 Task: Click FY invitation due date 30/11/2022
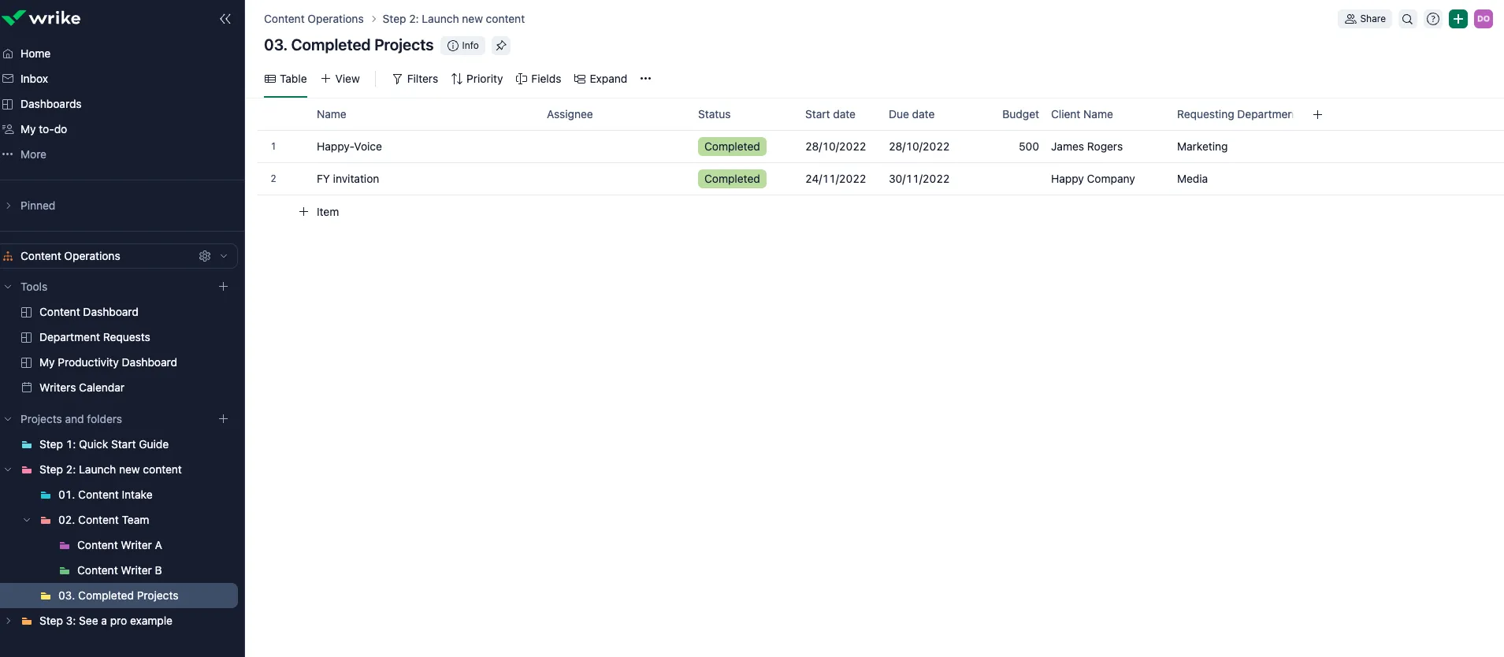919,179
